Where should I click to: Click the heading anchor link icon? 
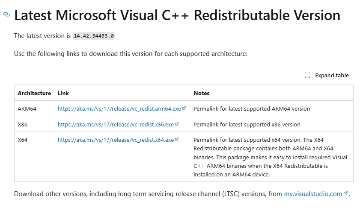click(x=7, y=15)
